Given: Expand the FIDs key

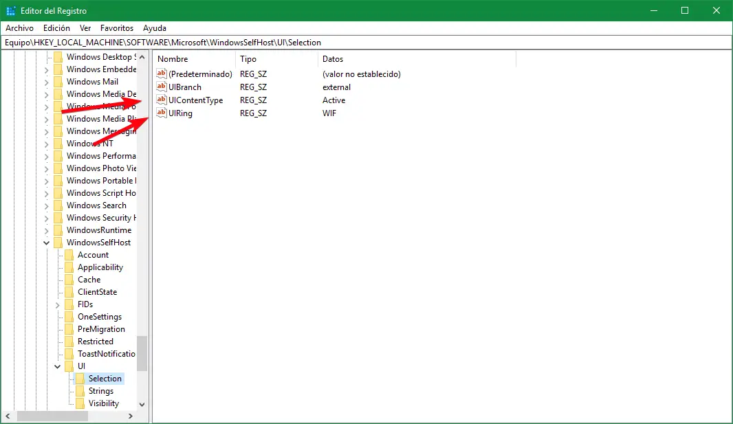Looking at the screenshot, I should (58, 304).
